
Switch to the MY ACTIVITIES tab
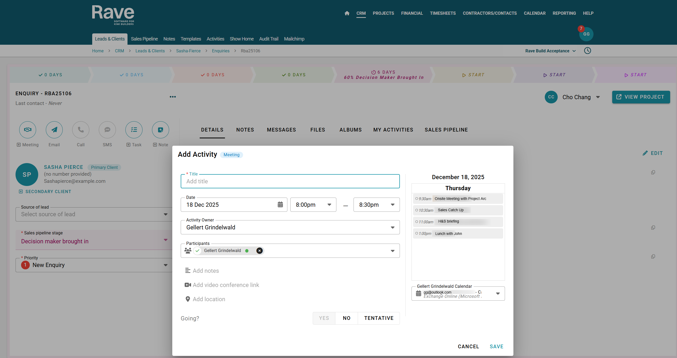[x=393, y=130]
